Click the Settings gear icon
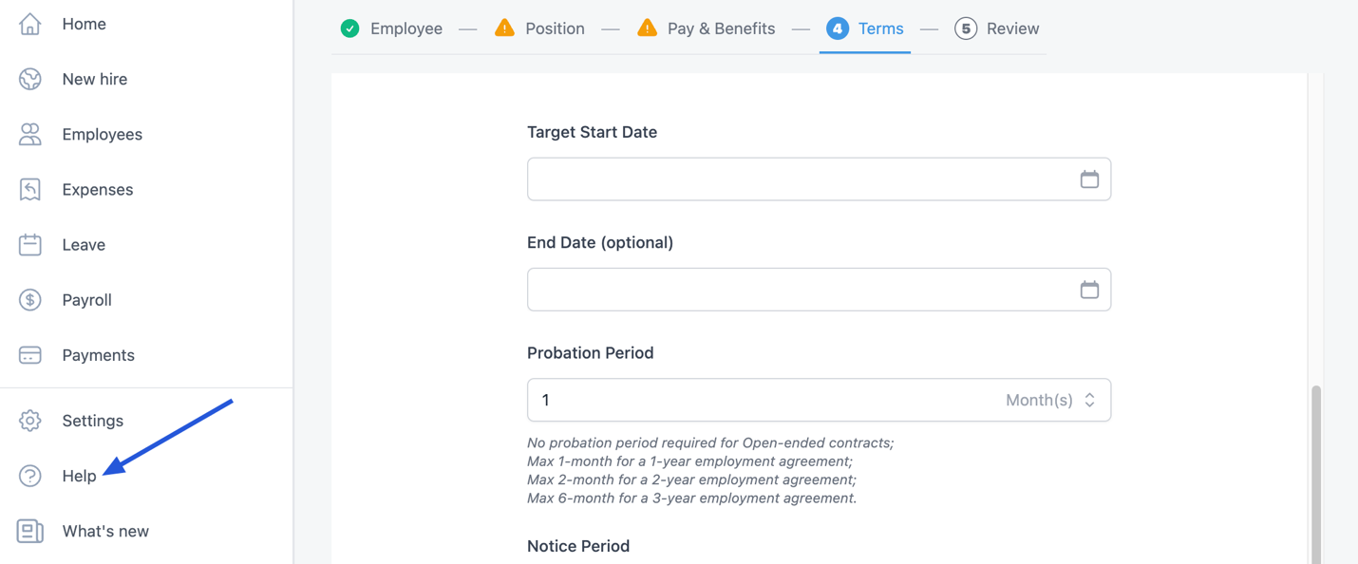Viewport: 1358px width, 564px height. point(30,421)
